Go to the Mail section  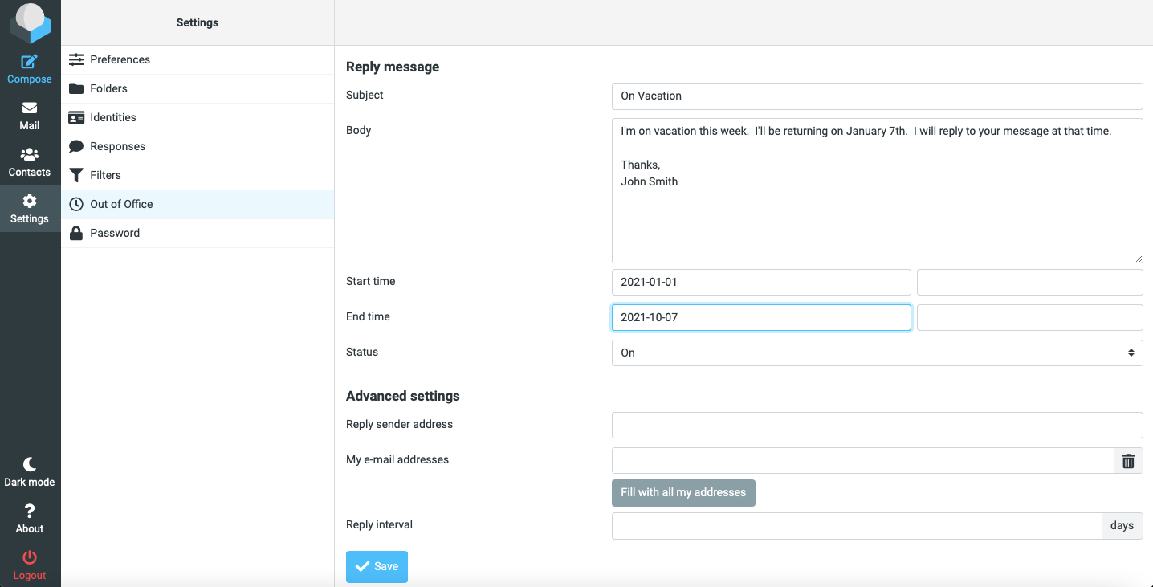(x=30, y=115)
